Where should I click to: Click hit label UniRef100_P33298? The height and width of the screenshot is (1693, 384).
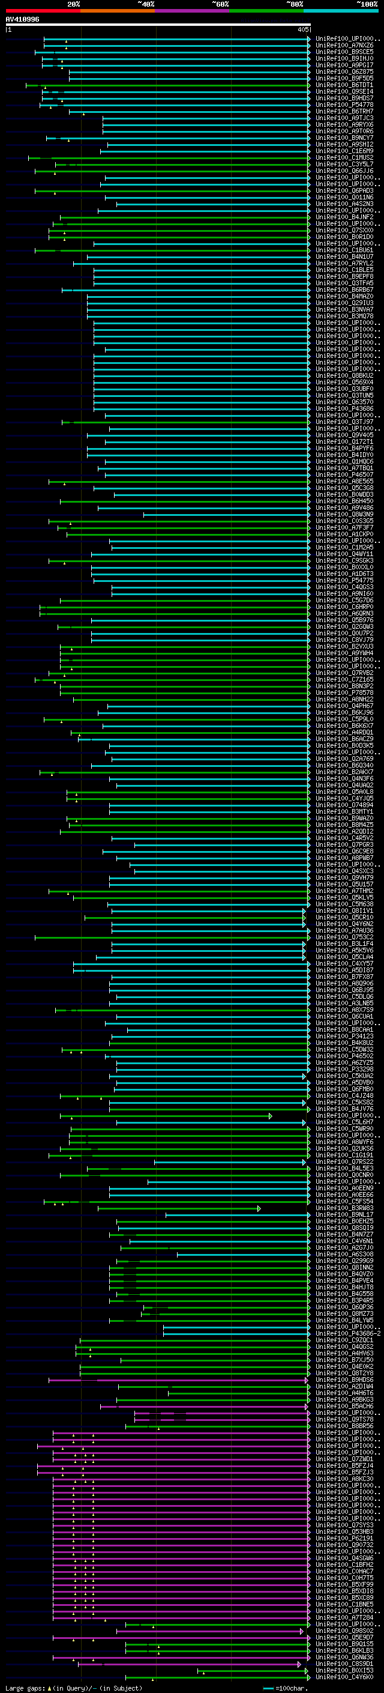(x=344, y=1068)
